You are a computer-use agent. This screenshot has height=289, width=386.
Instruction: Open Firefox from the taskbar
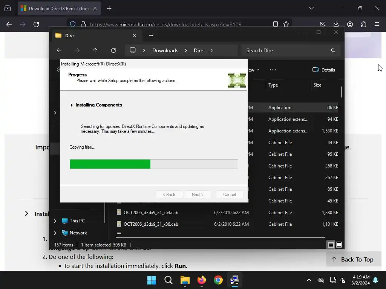tap(202, 280)
